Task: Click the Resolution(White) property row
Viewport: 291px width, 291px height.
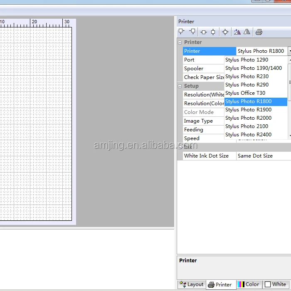Action: pos(204,95)
